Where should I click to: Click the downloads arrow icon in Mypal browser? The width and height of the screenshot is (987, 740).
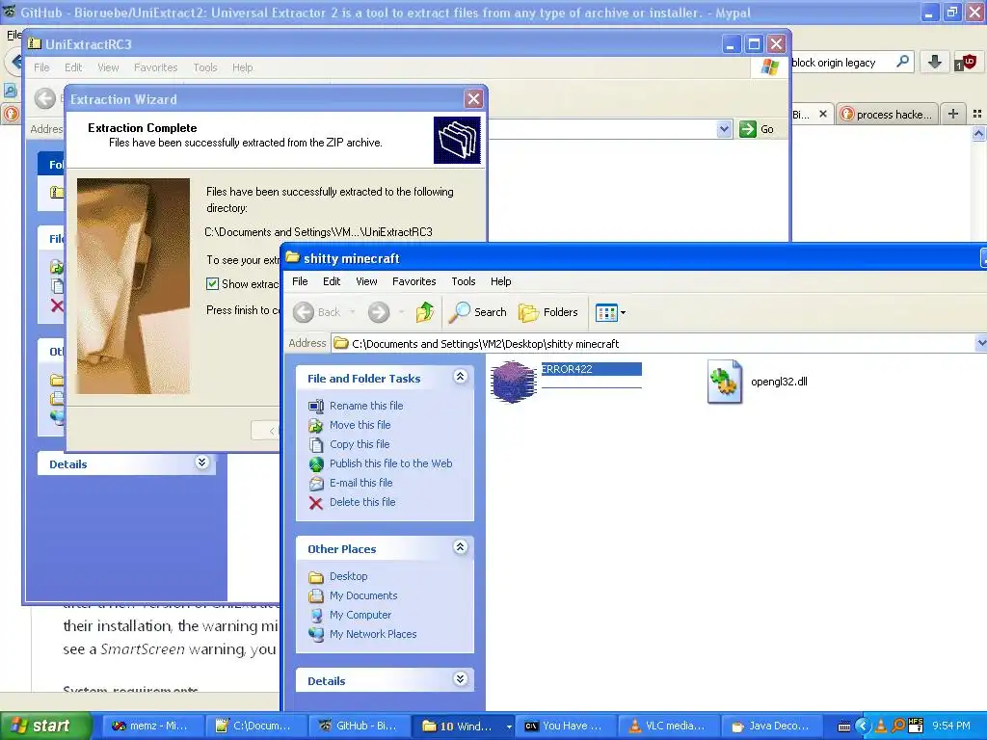coord(935,62)
